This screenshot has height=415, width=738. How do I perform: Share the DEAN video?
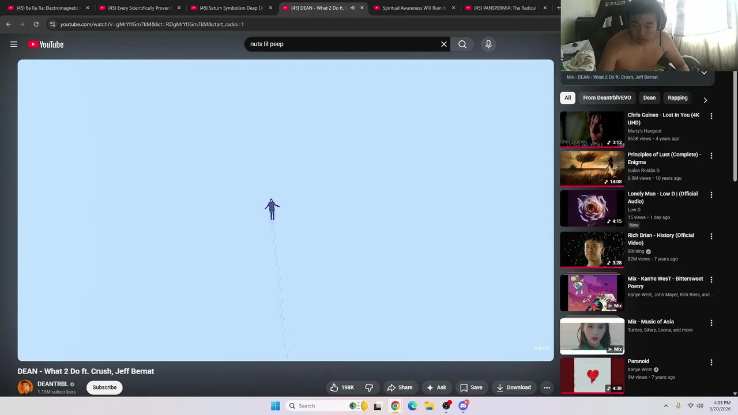click(x=400, y=387)
